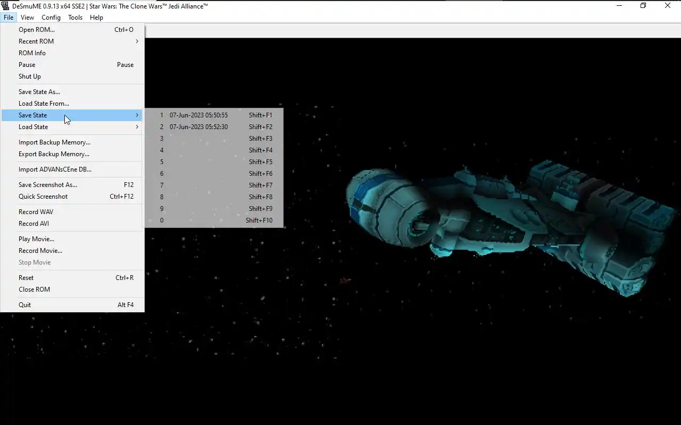Screen dimensions: 681x425
Task: Save to slot 2 dated 05:52:30
Action: [214, 127]
